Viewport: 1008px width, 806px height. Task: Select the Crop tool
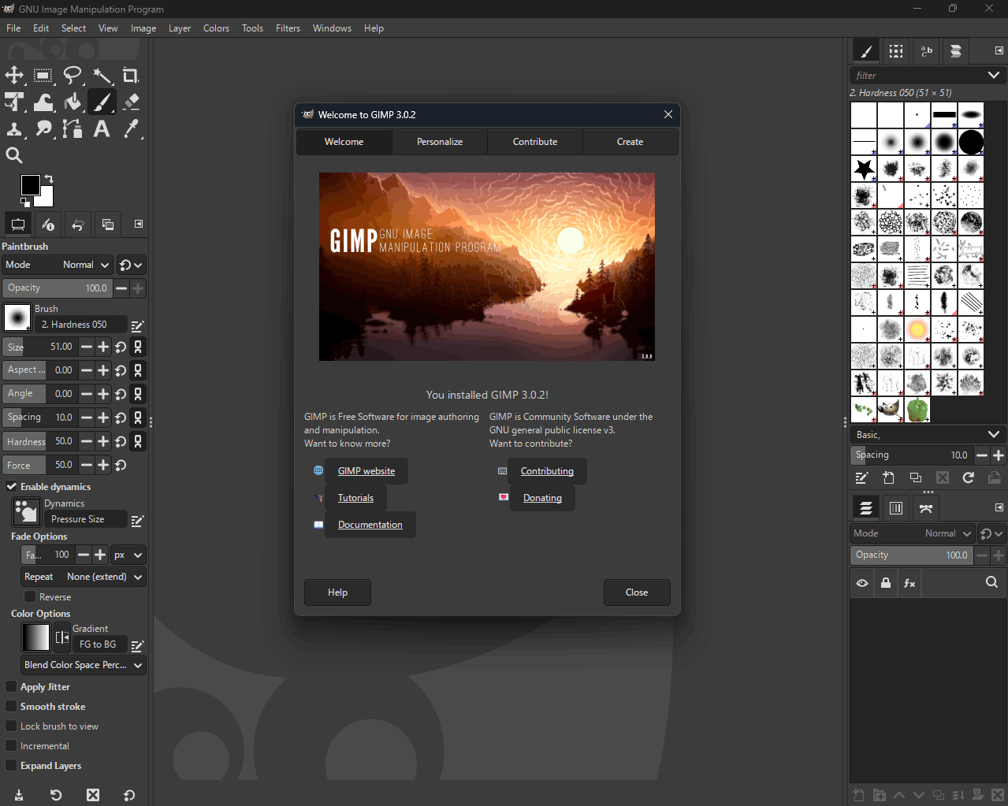point(131,76)
